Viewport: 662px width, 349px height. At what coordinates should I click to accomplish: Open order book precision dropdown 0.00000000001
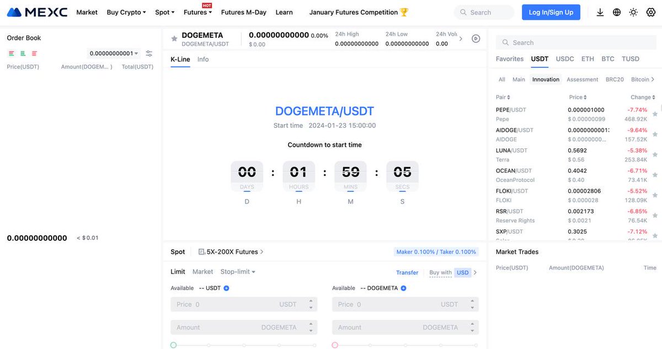pyautogui.click(x=114, y=53)
